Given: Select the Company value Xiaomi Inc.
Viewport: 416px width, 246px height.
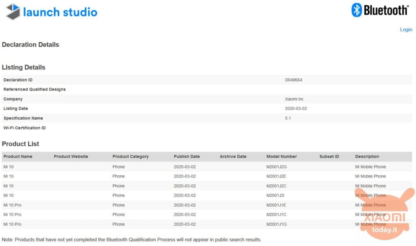Looking at the screenshot, I should point(295,99).
